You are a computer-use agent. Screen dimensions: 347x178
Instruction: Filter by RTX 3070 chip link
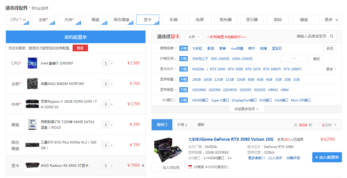tap(253, 69)
